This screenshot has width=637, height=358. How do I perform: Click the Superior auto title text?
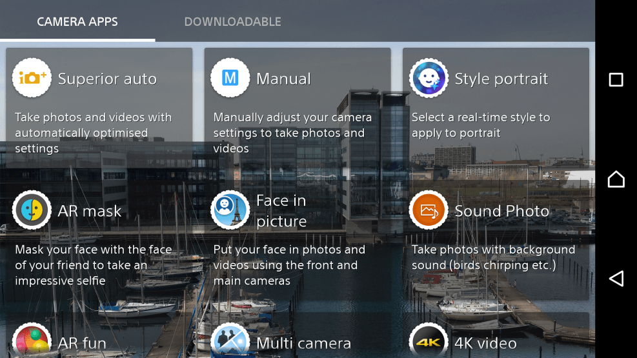click(x=107, y=79)
